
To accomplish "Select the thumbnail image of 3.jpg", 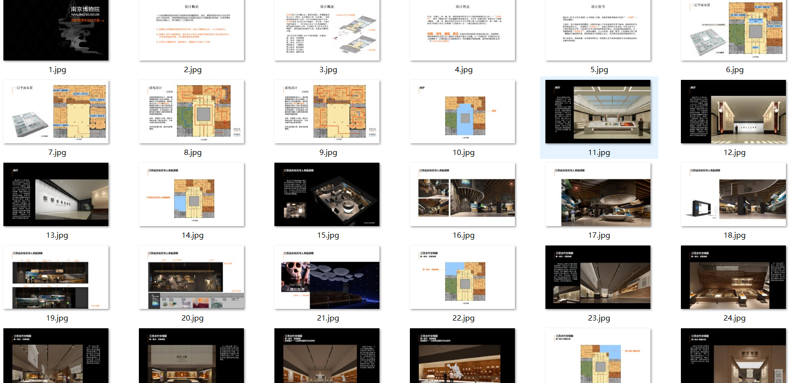I will 327,30.
